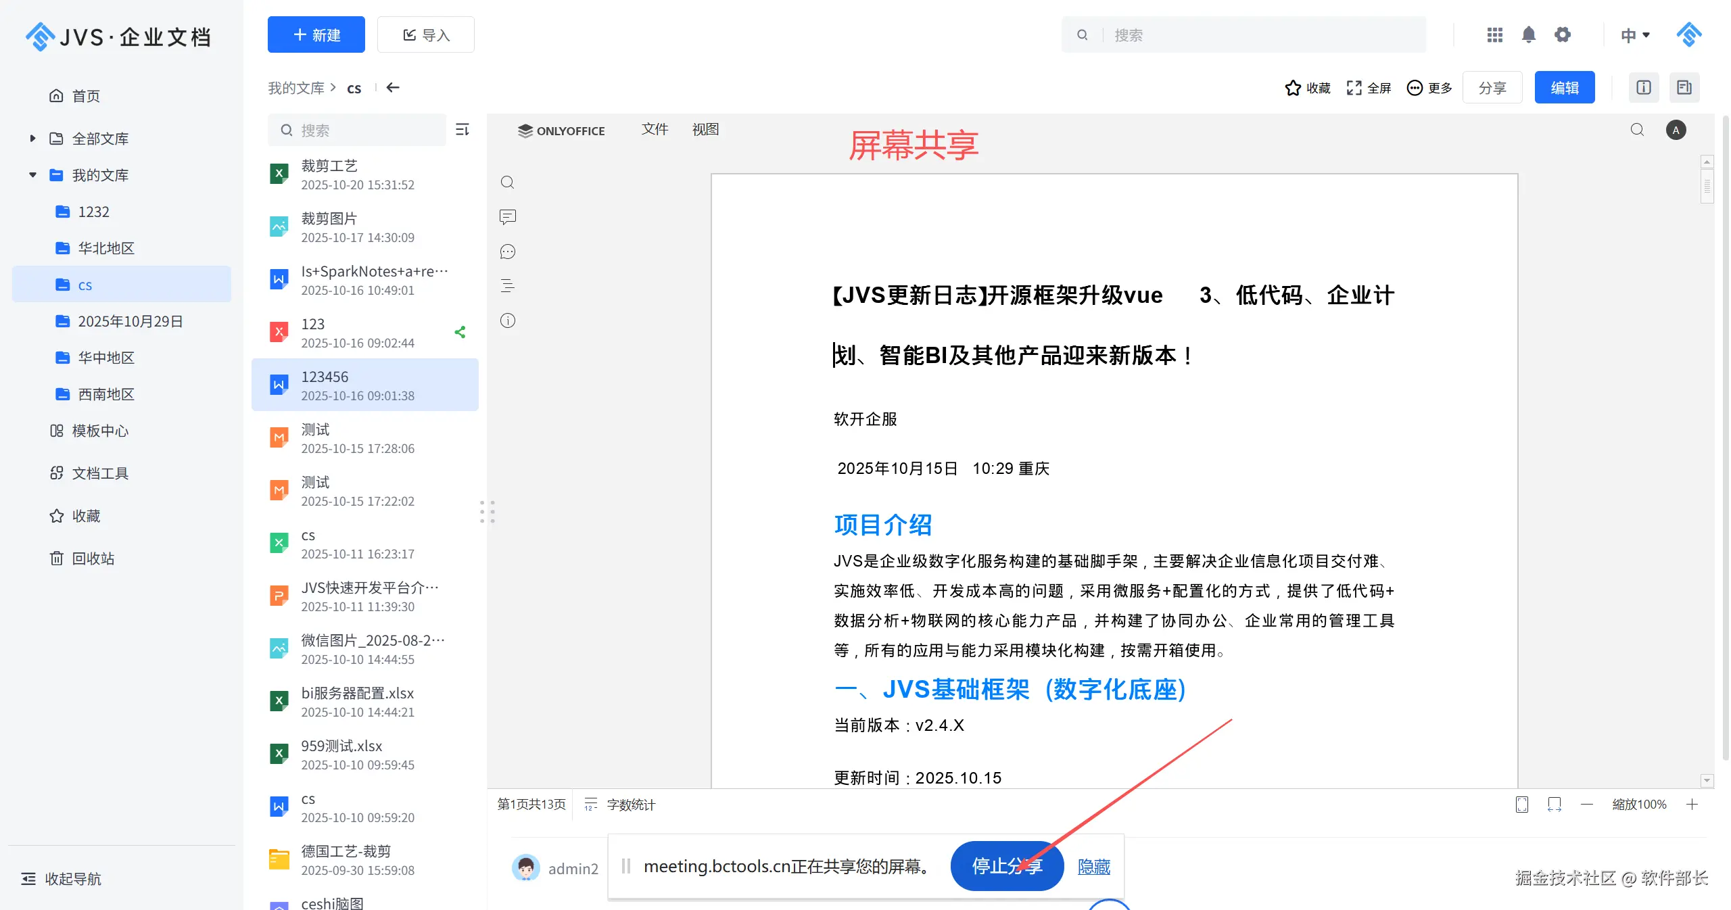The height and width of the screenshot is (910, 1731).
Task: Open the 视图 menu in ONLYOFFICE
Action: coord(705,129)
